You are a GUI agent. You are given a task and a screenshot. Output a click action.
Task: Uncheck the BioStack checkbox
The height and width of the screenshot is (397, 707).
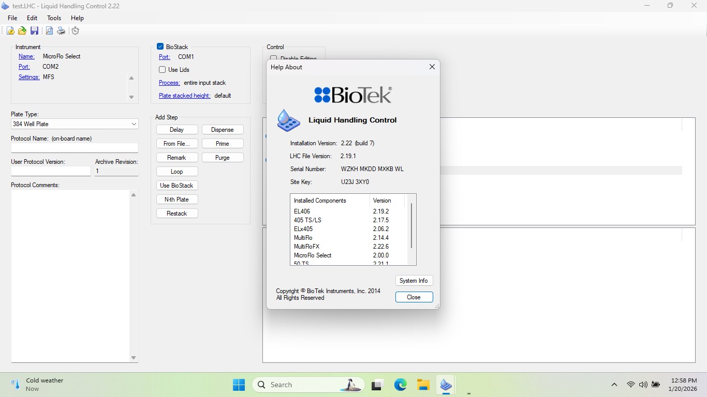click(160, 47)
